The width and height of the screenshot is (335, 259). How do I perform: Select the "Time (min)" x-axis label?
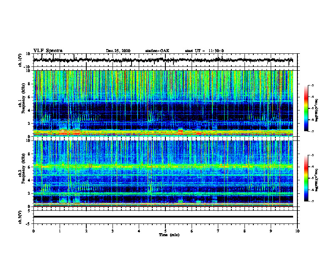[x=169, y=235]
